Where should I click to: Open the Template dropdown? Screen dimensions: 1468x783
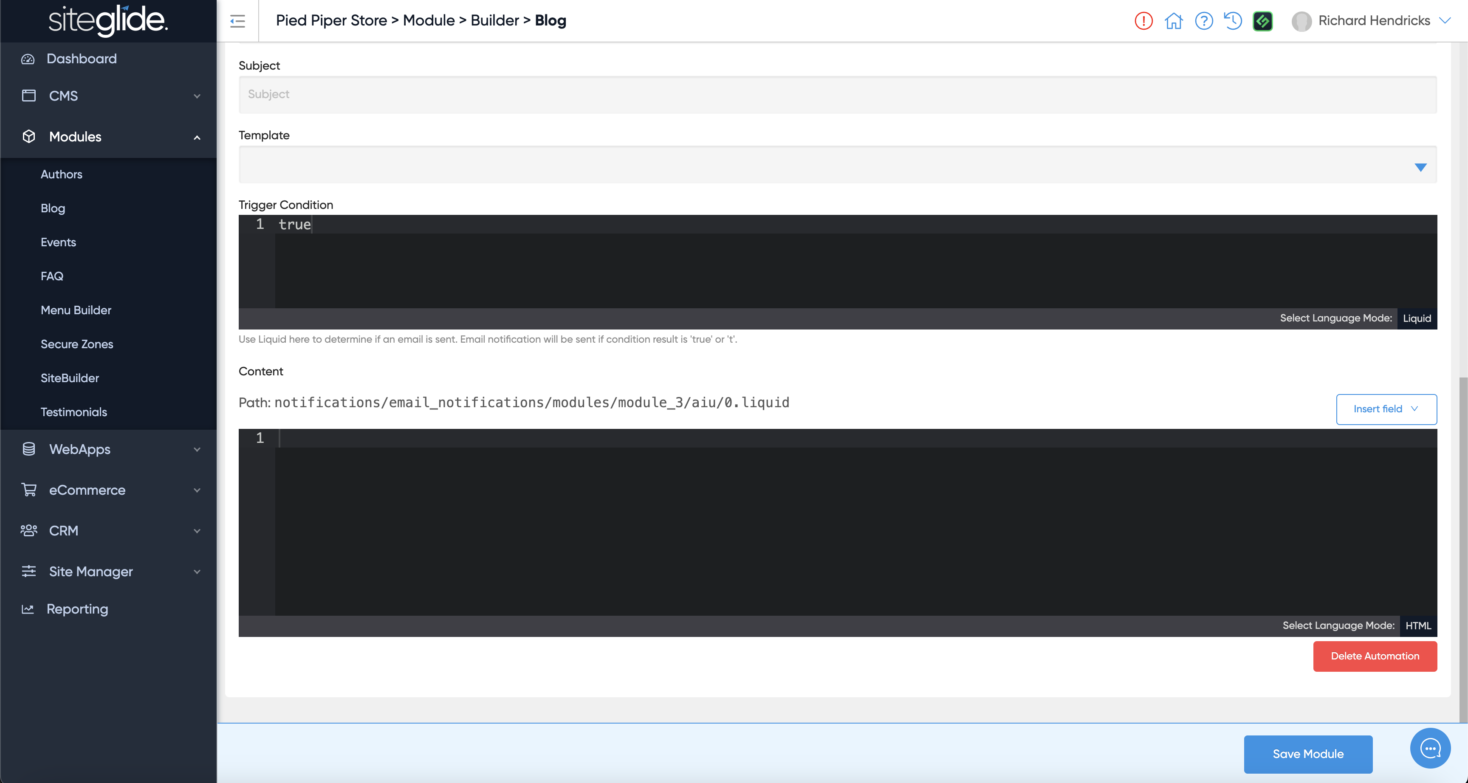click(x=837, y=165)
